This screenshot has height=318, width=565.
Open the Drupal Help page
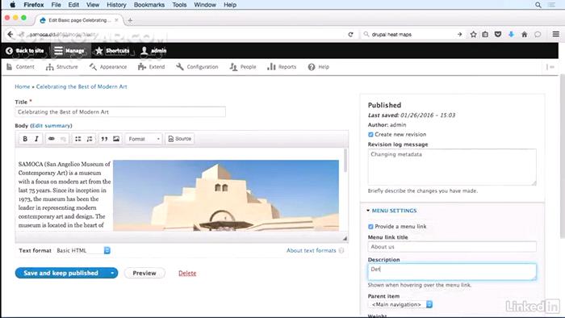319,67
